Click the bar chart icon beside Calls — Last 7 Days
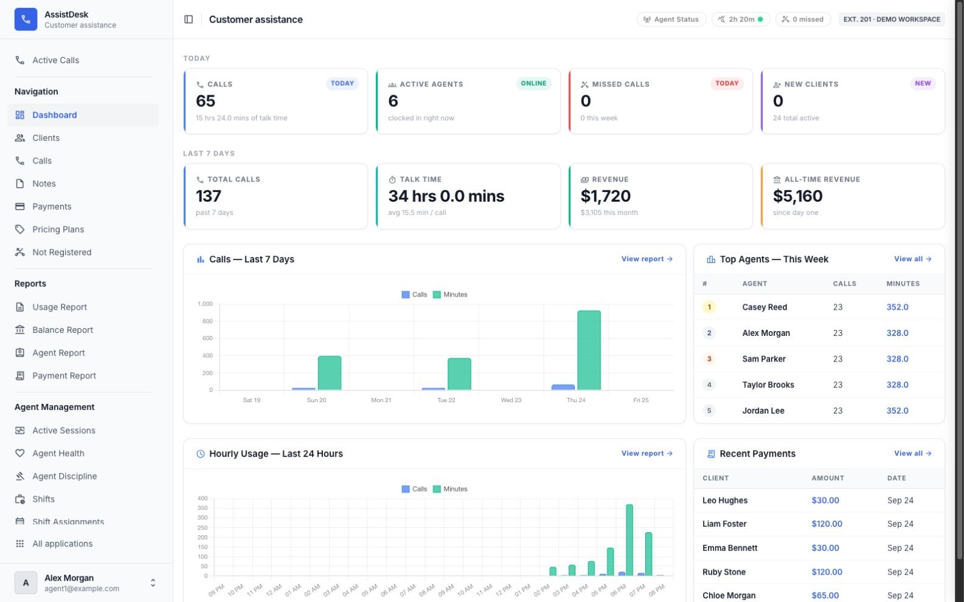This screenshot has width=964, height=602. tap(201, 259)
